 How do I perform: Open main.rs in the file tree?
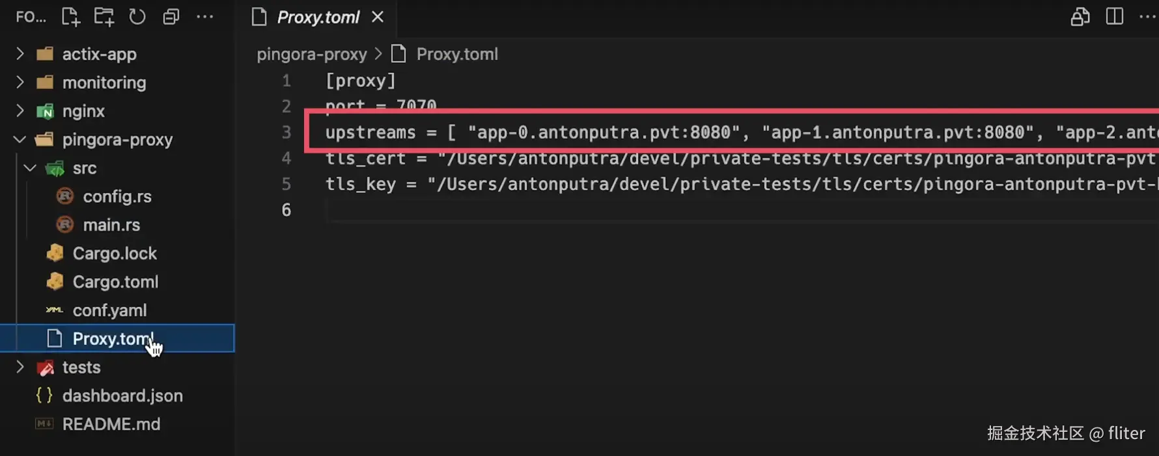(x=111, y=224)
